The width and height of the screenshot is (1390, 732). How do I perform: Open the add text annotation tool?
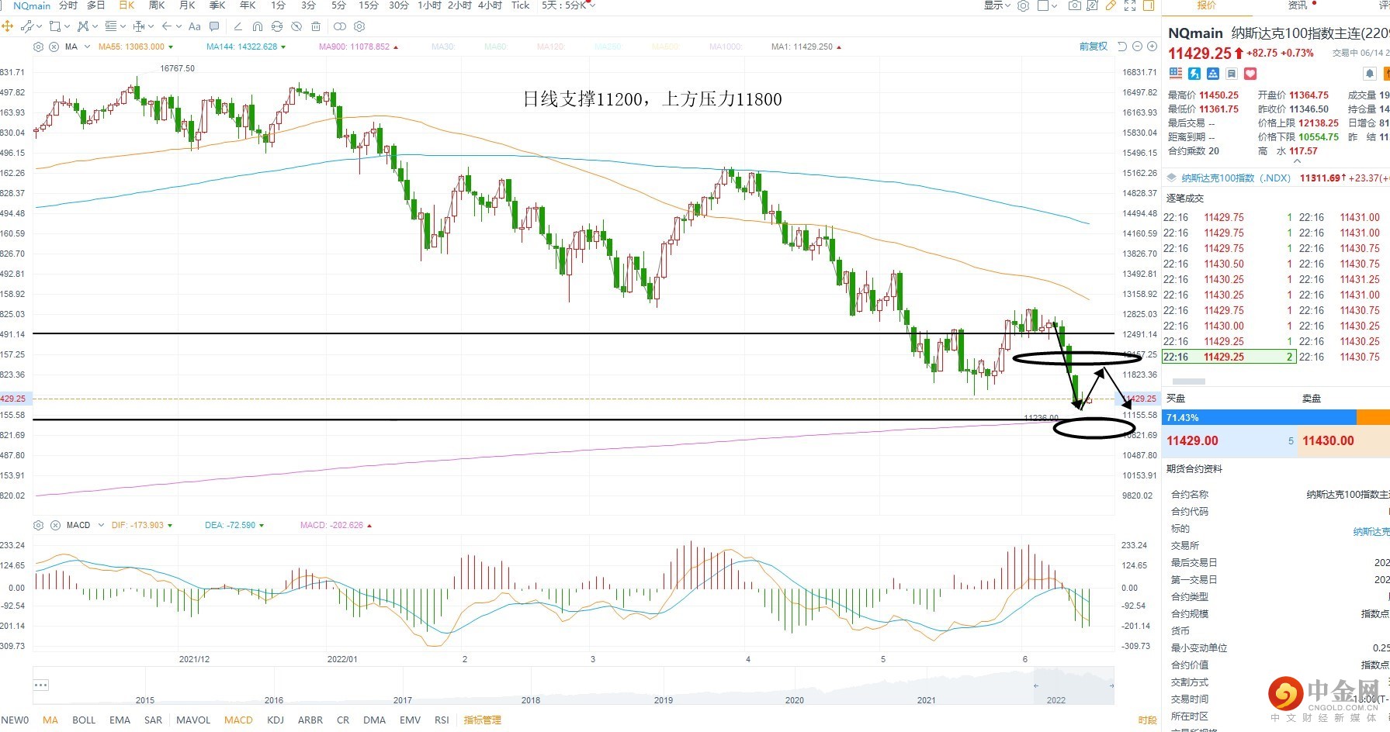click(x=195, y=26)
